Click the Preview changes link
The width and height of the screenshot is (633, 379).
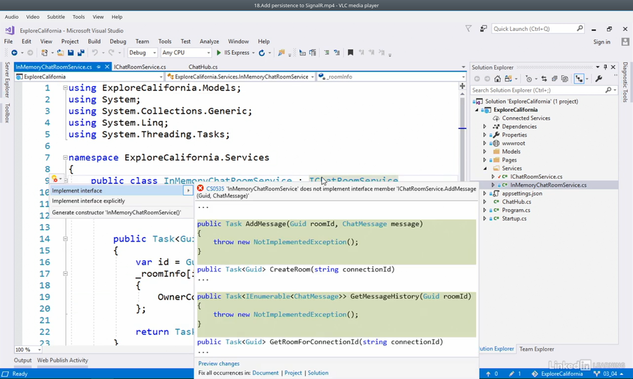click(219, 364)
